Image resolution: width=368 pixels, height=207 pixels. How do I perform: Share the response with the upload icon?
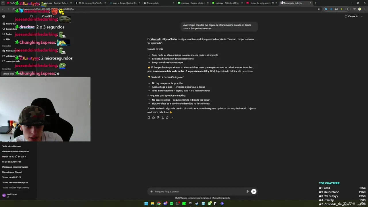pyautogui.click(x=163, y=118)
